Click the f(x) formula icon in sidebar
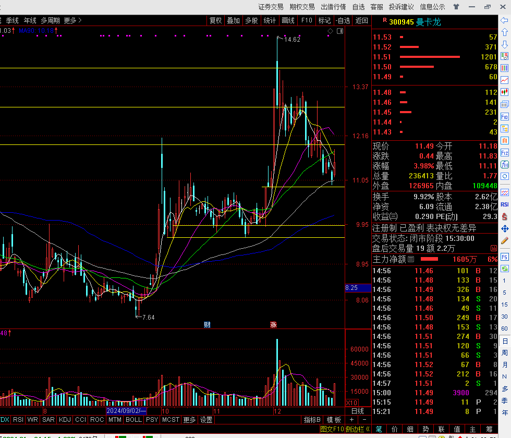The image size is (511, 438). 505,165
